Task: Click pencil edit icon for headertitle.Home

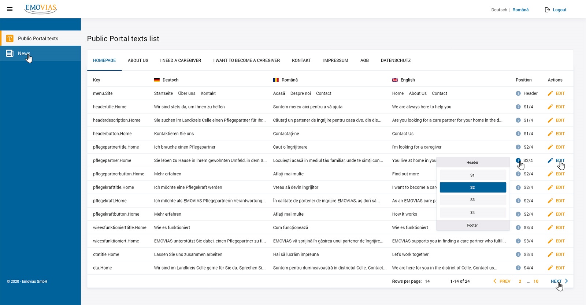Action: click(550, 107)
